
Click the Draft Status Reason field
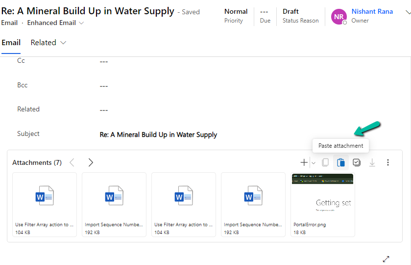(x=300, y=16)
